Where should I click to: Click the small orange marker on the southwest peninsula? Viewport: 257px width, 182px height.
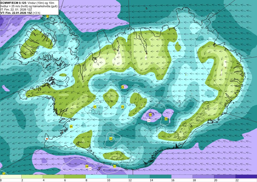pos(47,139)
